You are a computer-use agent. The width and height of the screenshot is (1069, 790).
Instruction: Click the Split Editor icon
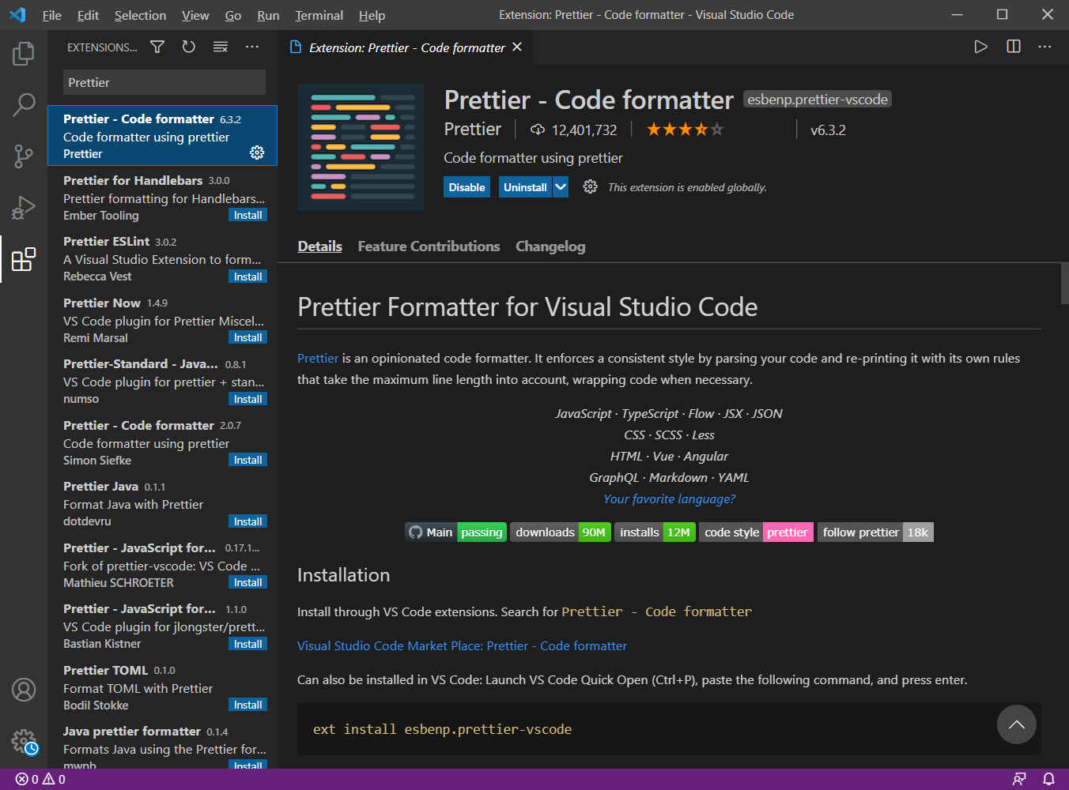click(1013, 47)
